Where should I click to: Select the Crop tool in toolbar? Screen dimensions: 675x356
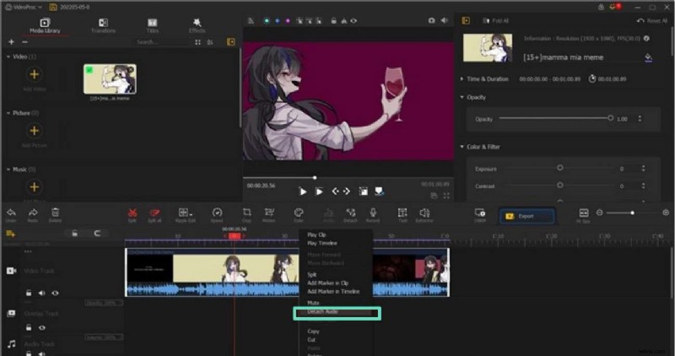pos(246,213)
